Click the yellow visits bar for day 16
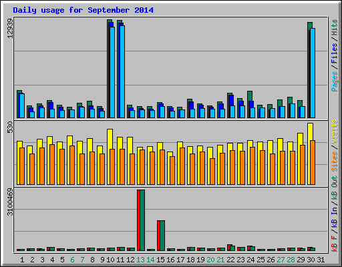 168,168
